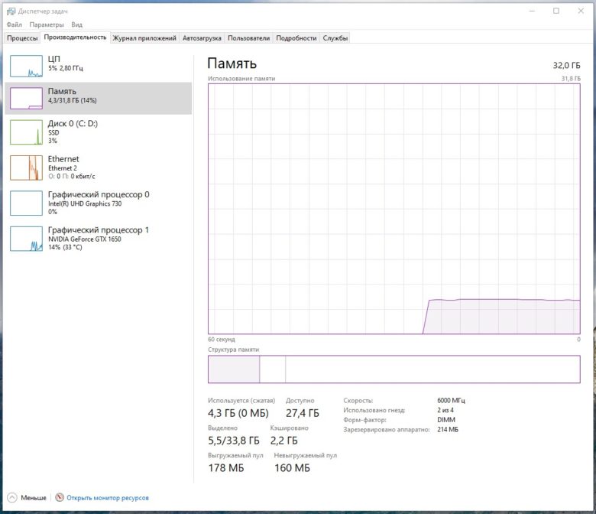Click the 178 МБ paged pool value

coord(226,468)
